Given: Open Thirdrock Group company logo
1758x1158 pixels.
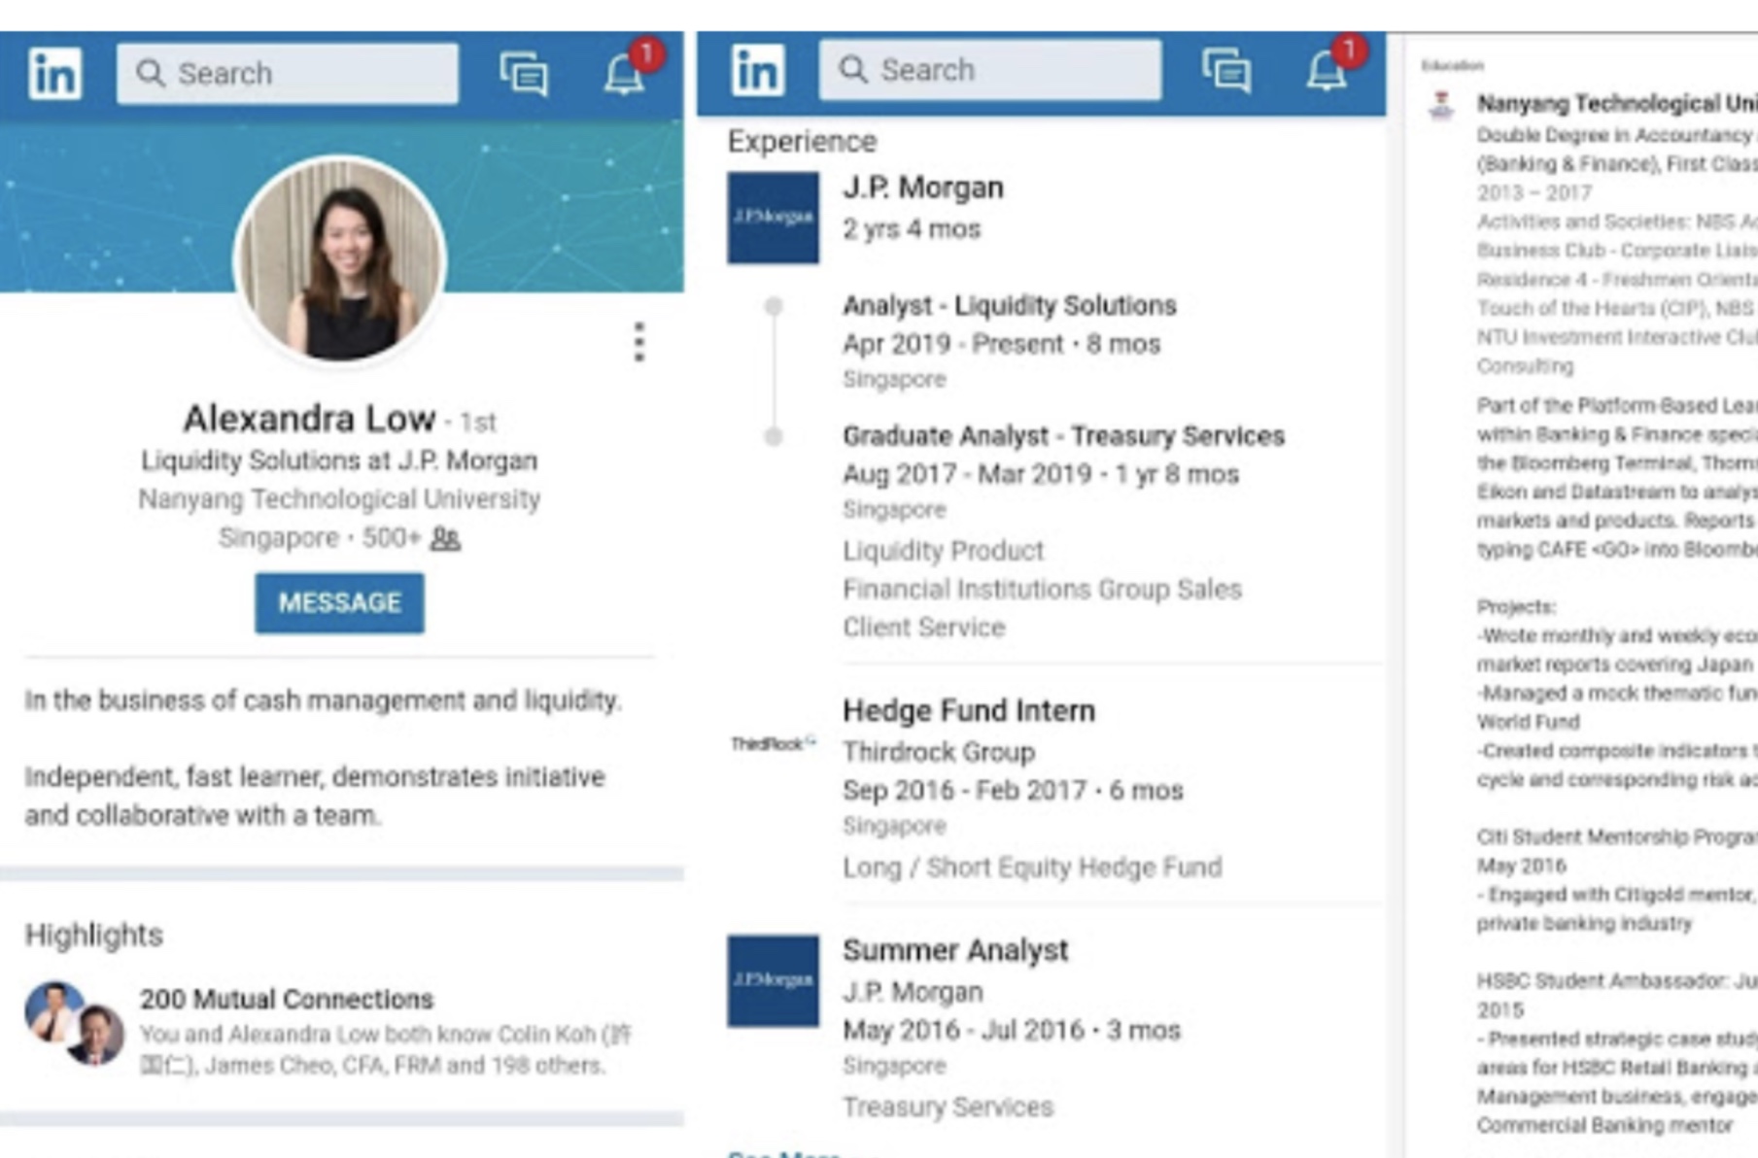Looking at the screenshot, I should [773, 744].
